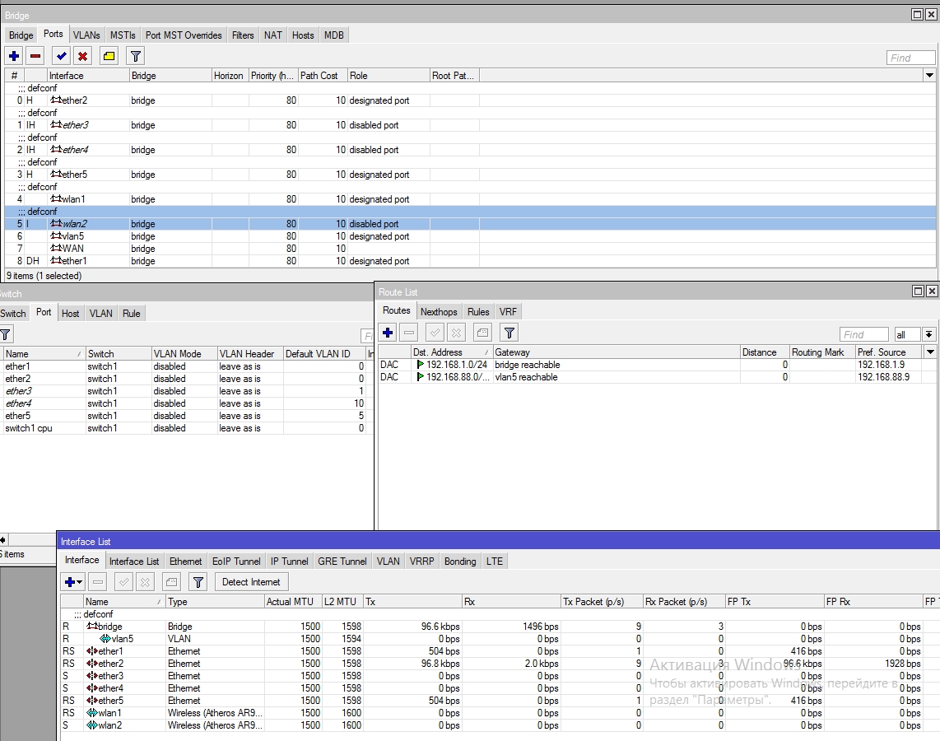Open filter in Interface List toolbar
Screen dimensions: 940x741
click(198, 581)
